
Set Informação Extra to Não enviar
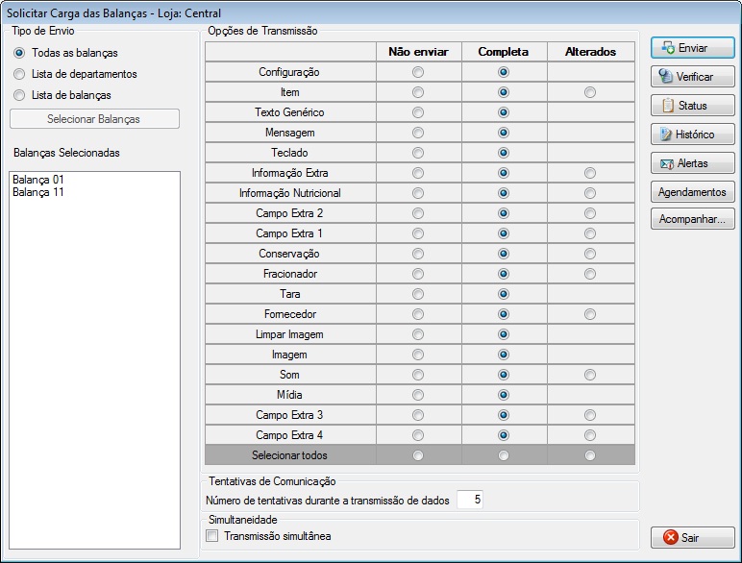coord(418,173)
